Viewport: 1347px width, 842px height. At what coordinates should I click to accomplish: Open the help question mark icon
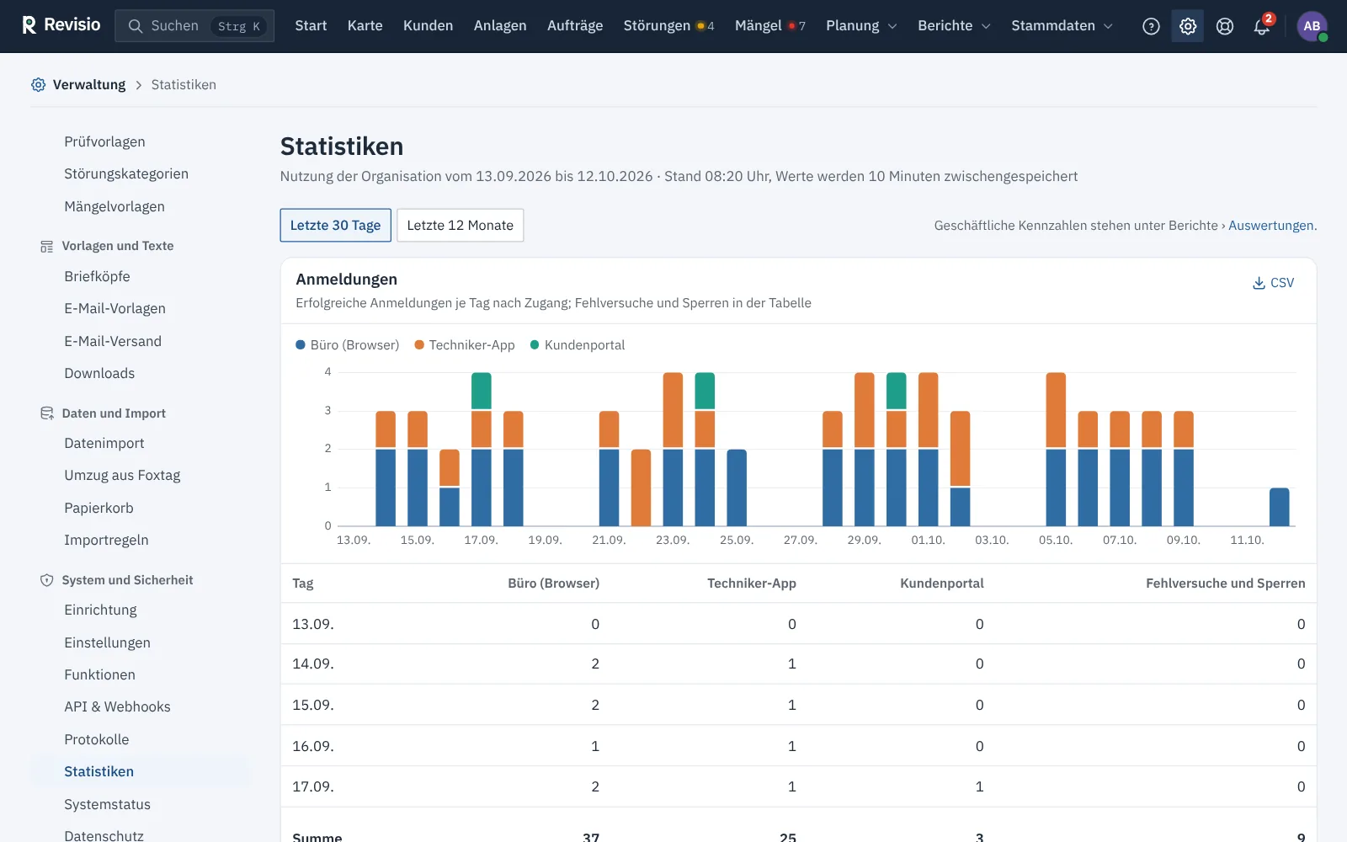tap(1151, 26)
